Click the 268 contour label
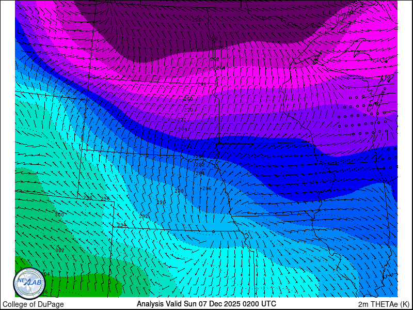This screenshot has width=413, height=310. pos(188,99)
